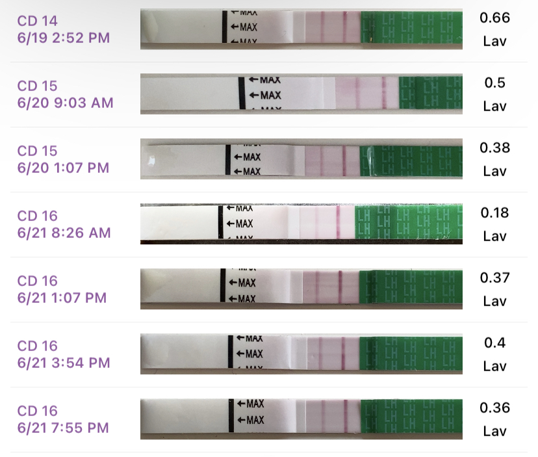538x457 pixels.
Task: Click the 0.66 ratio value
Action: coord(494,18)
